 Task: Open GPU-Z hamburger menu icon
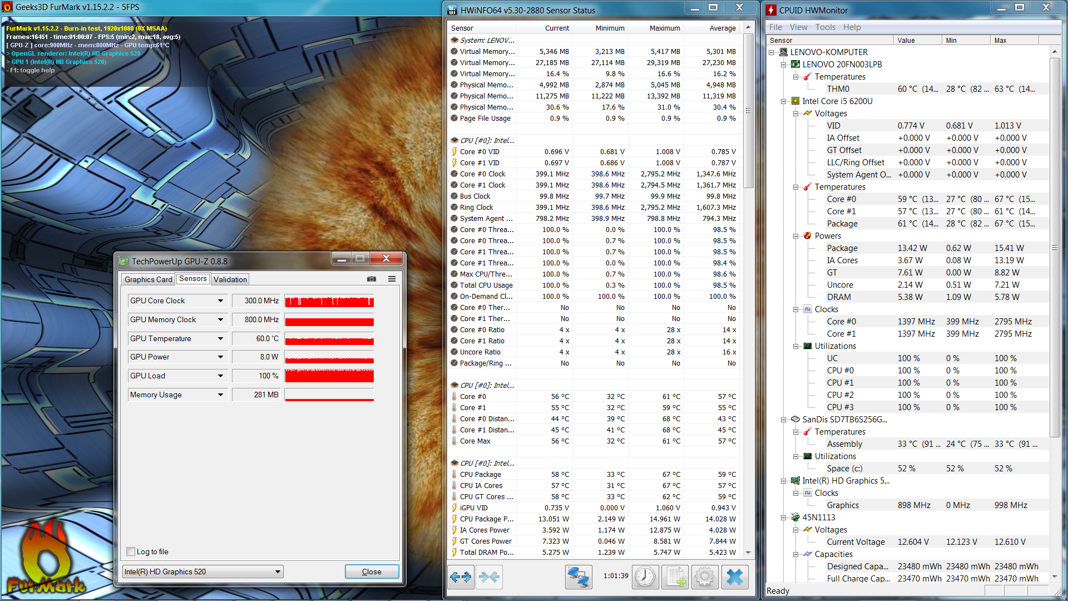tap(392, 279)
